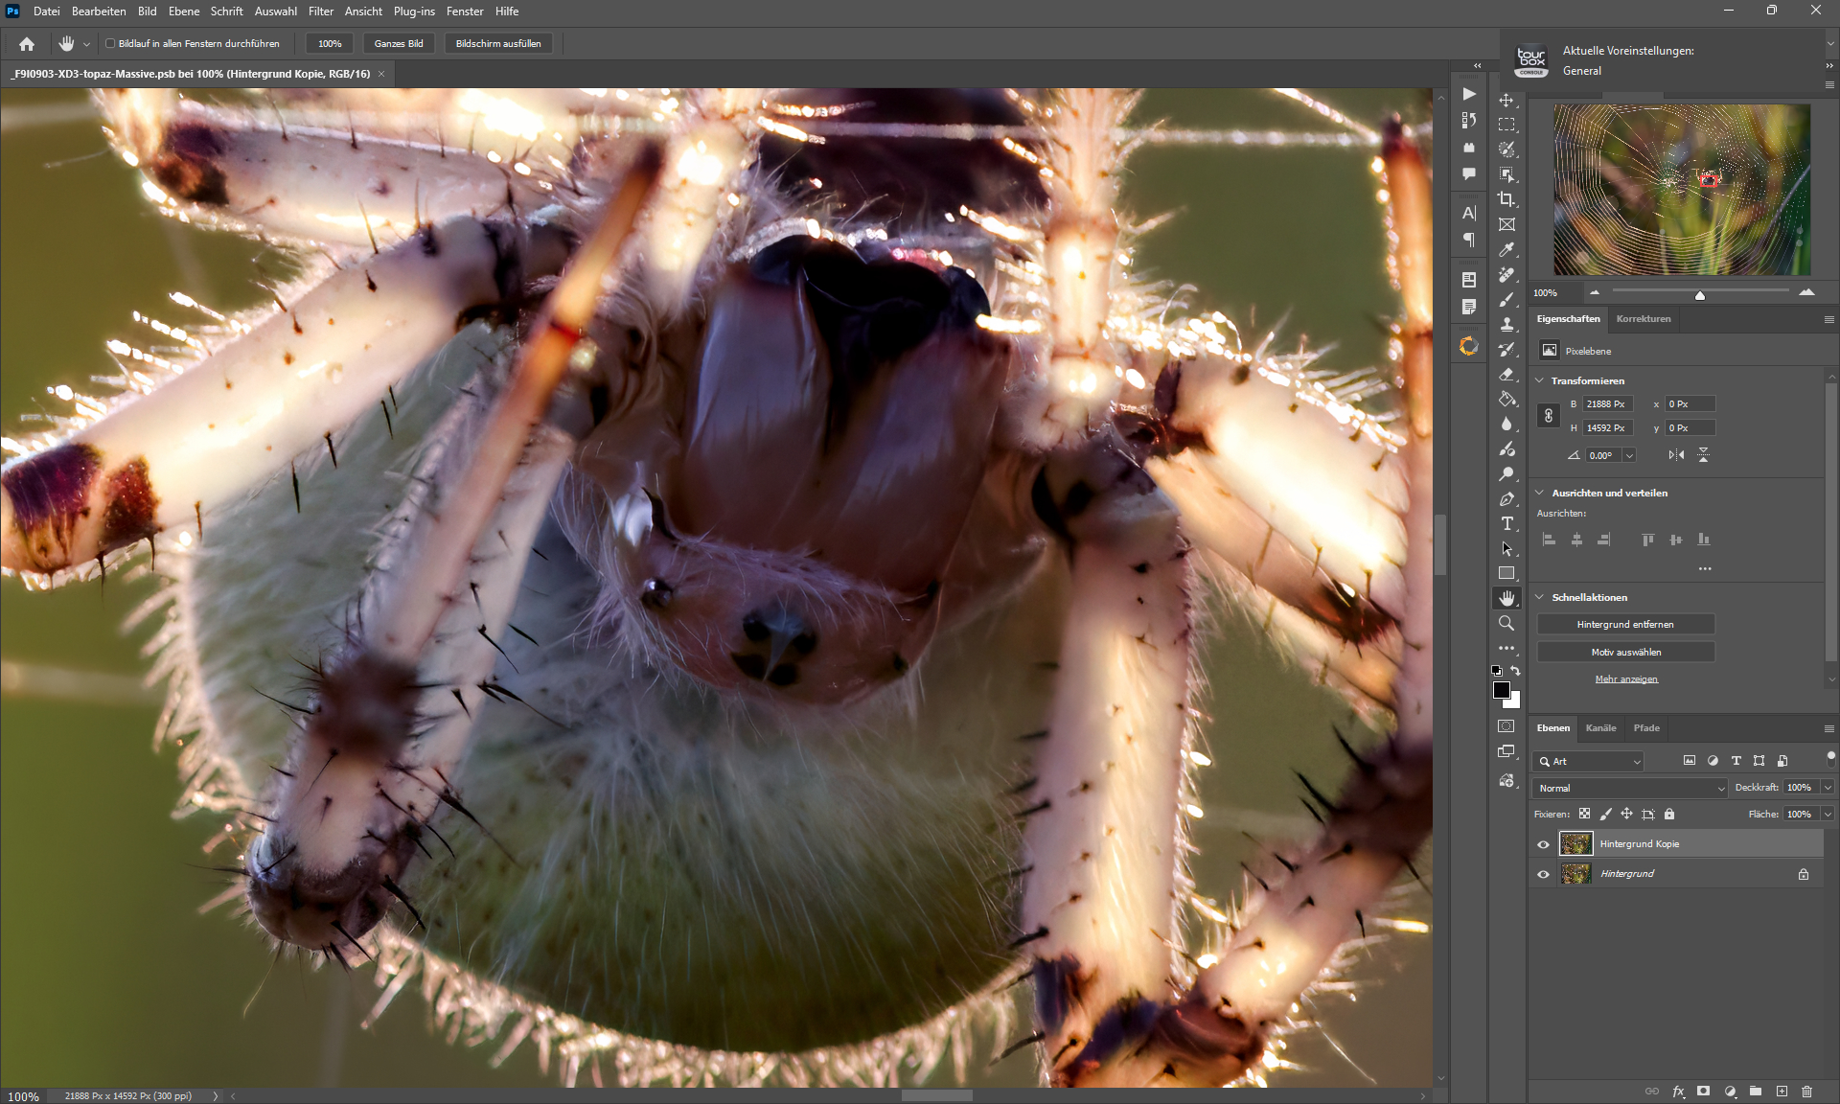Add layer mask from panel bottom
Screen dimensions: 1840x1104
click(1703, 1091)
